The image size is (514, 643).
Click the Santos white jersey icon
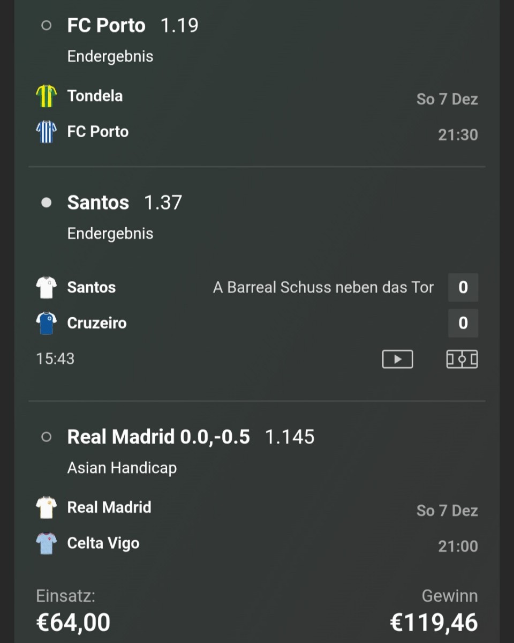[46, 287]
